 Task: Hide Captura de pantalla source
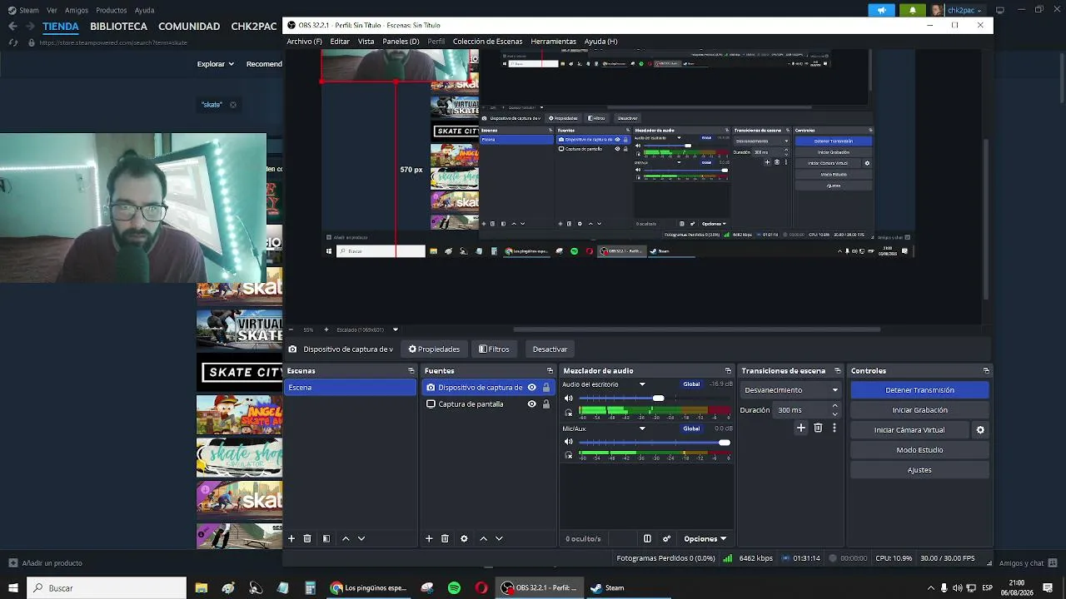[531, 404]
